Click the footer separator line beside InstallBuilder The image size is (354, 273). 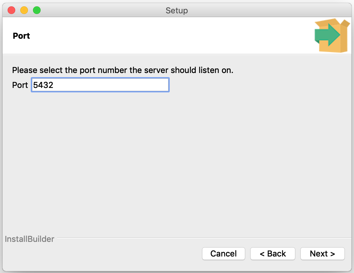[x=204, y=238]
